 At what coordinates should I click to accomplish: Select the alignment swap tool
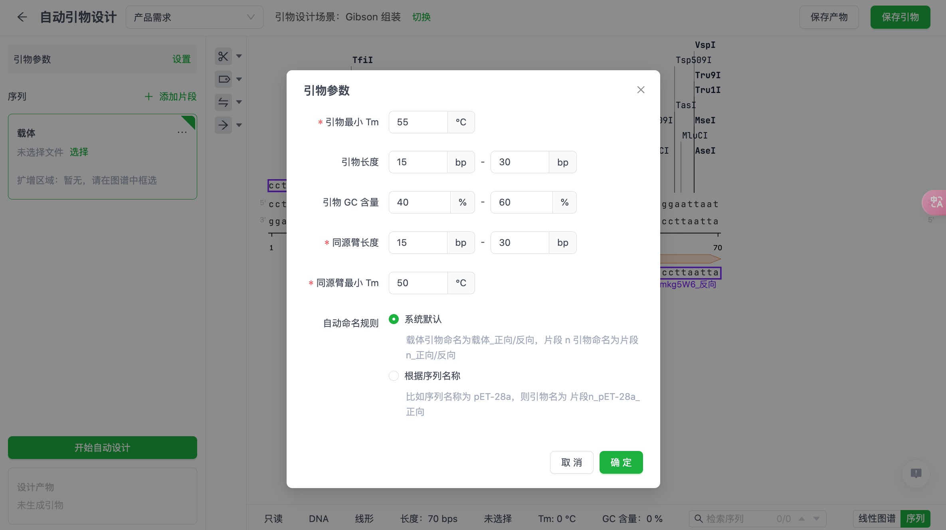coord(223,102)
